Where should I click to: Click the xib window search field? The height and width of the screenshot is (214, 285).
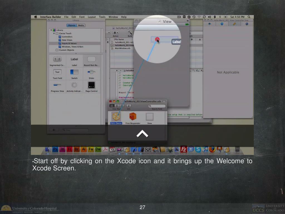[157, 106]
